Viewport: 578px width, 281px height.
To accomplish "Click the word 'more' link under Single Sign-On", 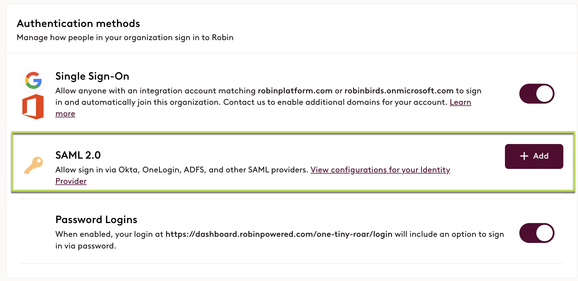I will (x=65, y=114).
